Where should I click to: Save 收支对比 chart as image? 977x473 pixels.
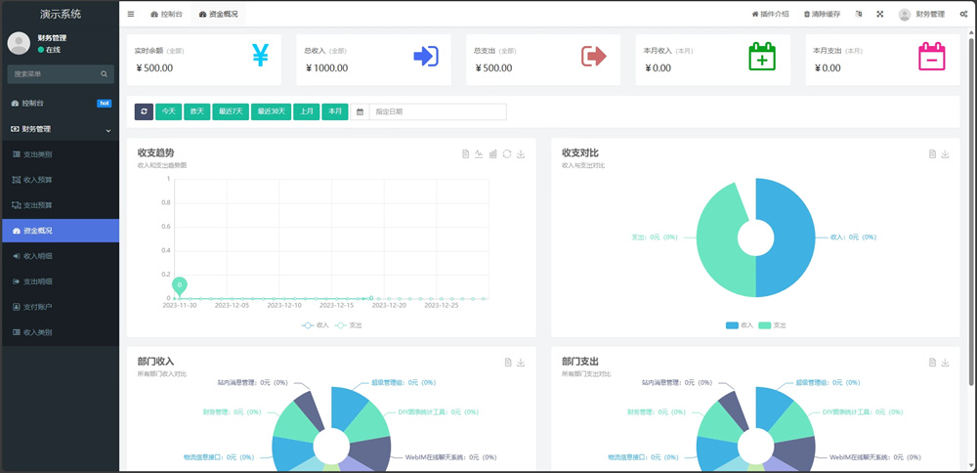pos(945,154)
